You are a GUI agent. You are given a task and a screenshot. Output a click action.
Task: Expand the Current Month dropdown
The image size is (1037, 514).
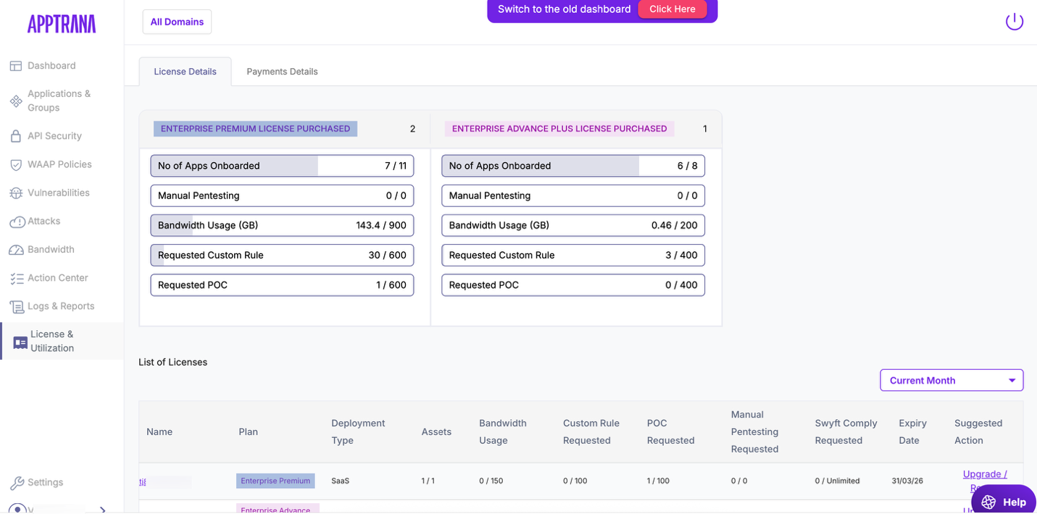pyautogui.click(x=951, y=380)
